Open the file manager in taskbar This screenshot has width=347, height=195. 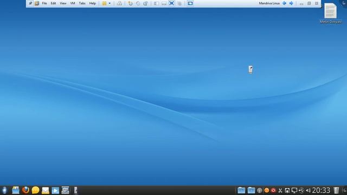pos(16,190)
